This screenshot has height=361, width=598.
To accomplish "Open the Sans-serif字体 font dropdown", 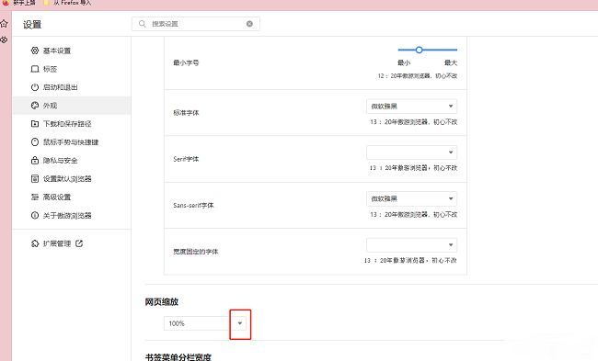I will [x=411, y=198].
